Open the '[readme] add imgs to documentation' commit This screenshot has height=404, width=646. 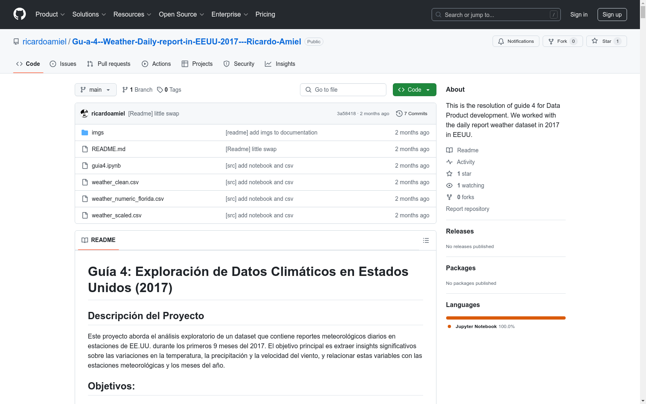(271, 133)
